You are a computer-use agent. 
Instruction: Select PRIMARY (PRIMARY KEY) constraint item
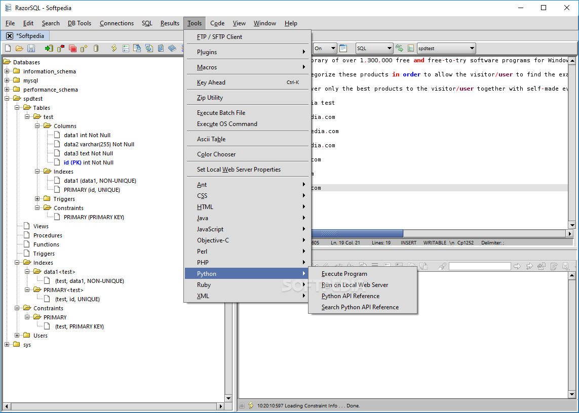94,217
